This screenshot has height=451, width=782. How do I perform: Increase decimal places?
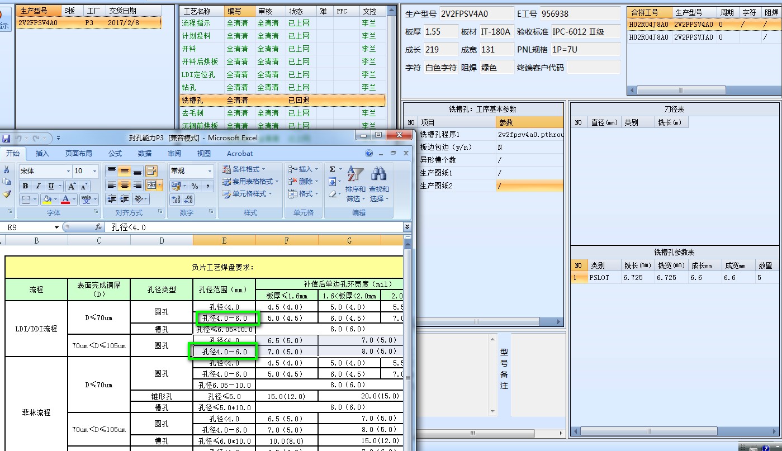click(x=176, y=200)
